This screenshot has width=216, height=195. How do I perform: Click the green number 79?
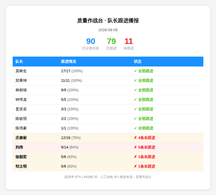tap(111, 41)
